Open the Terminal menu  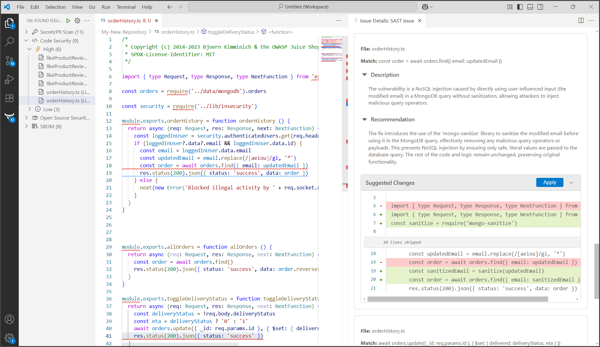point(126,7)
